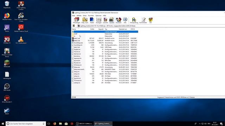Open the Datei menu
Image resolution: width=225 pixels, height=126 pixels.
(73, 15)
